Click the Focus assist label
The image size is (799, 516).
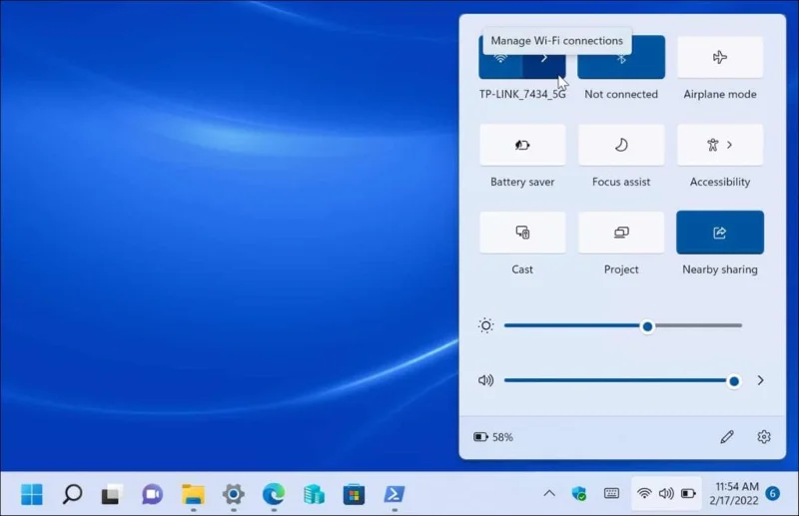(621, 182)
